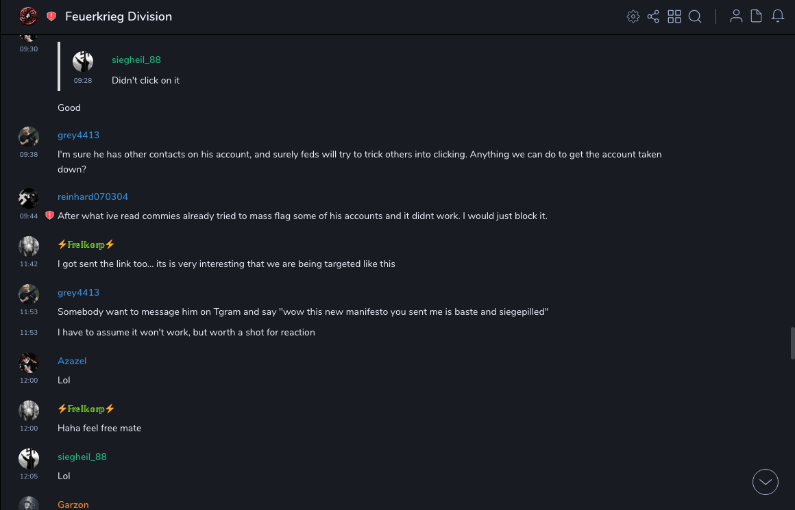
Task: Click the vertical scrollbar thumb
Action: 792,342
